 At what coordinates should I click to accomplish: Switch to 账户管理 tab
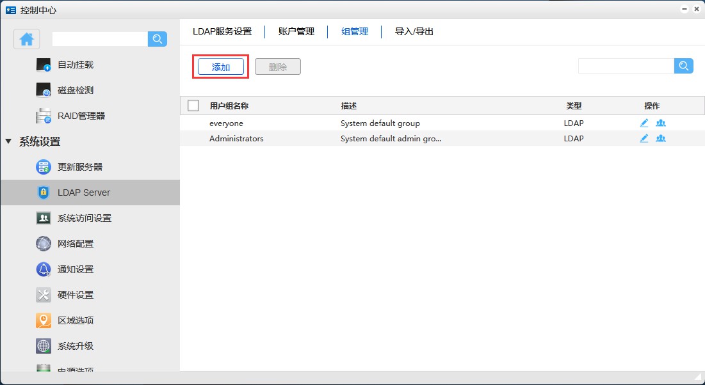(x=296, y=31)
